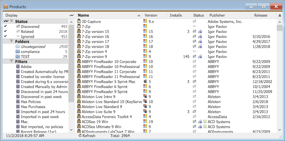Collapse the Filters section triangle
The image size is (285, 141).
pos(11,61)
